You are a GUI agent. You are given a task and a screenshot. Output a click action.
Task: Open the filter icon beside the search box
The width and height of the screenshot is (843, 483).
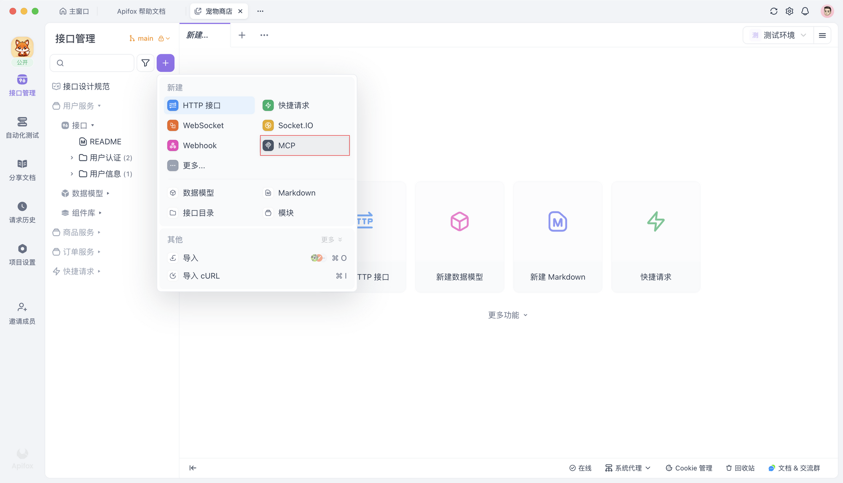(145, 63)
